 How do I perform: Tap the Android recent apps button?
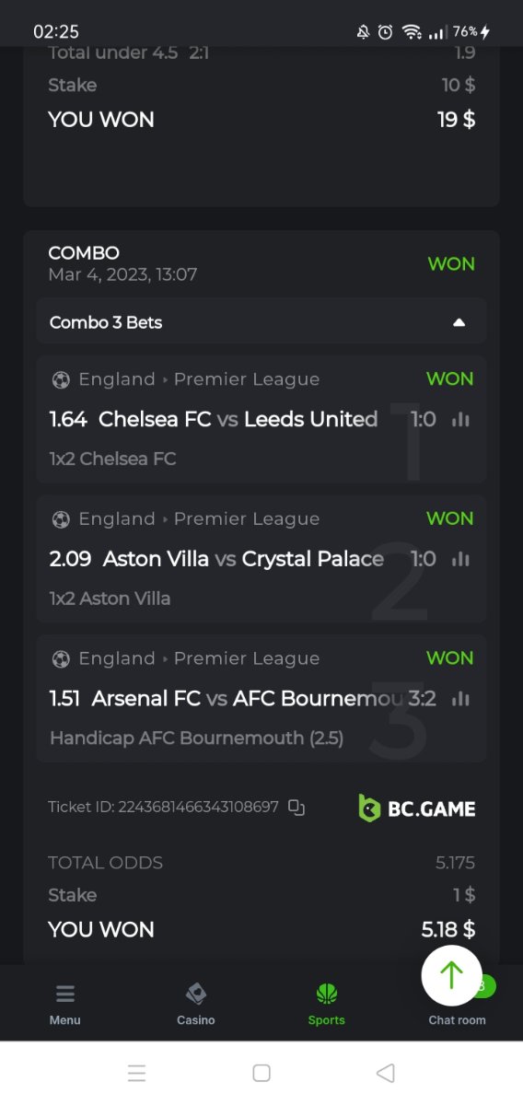click(137, 1073)
